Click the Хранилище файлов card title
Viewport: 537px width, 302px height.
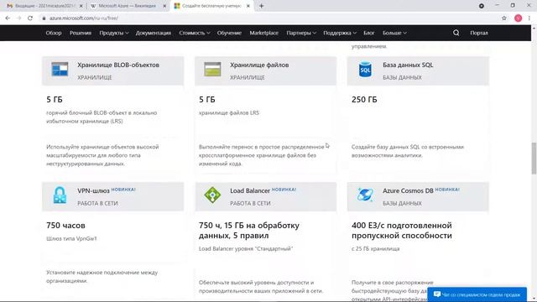259,65
